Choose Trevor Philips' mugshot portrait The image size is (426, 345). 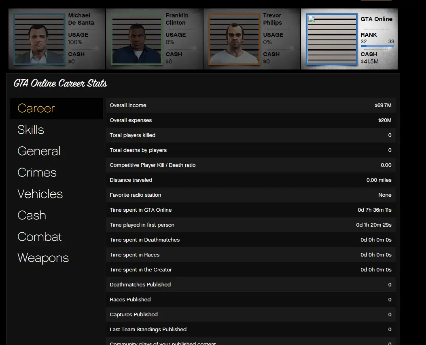[234, 39]
